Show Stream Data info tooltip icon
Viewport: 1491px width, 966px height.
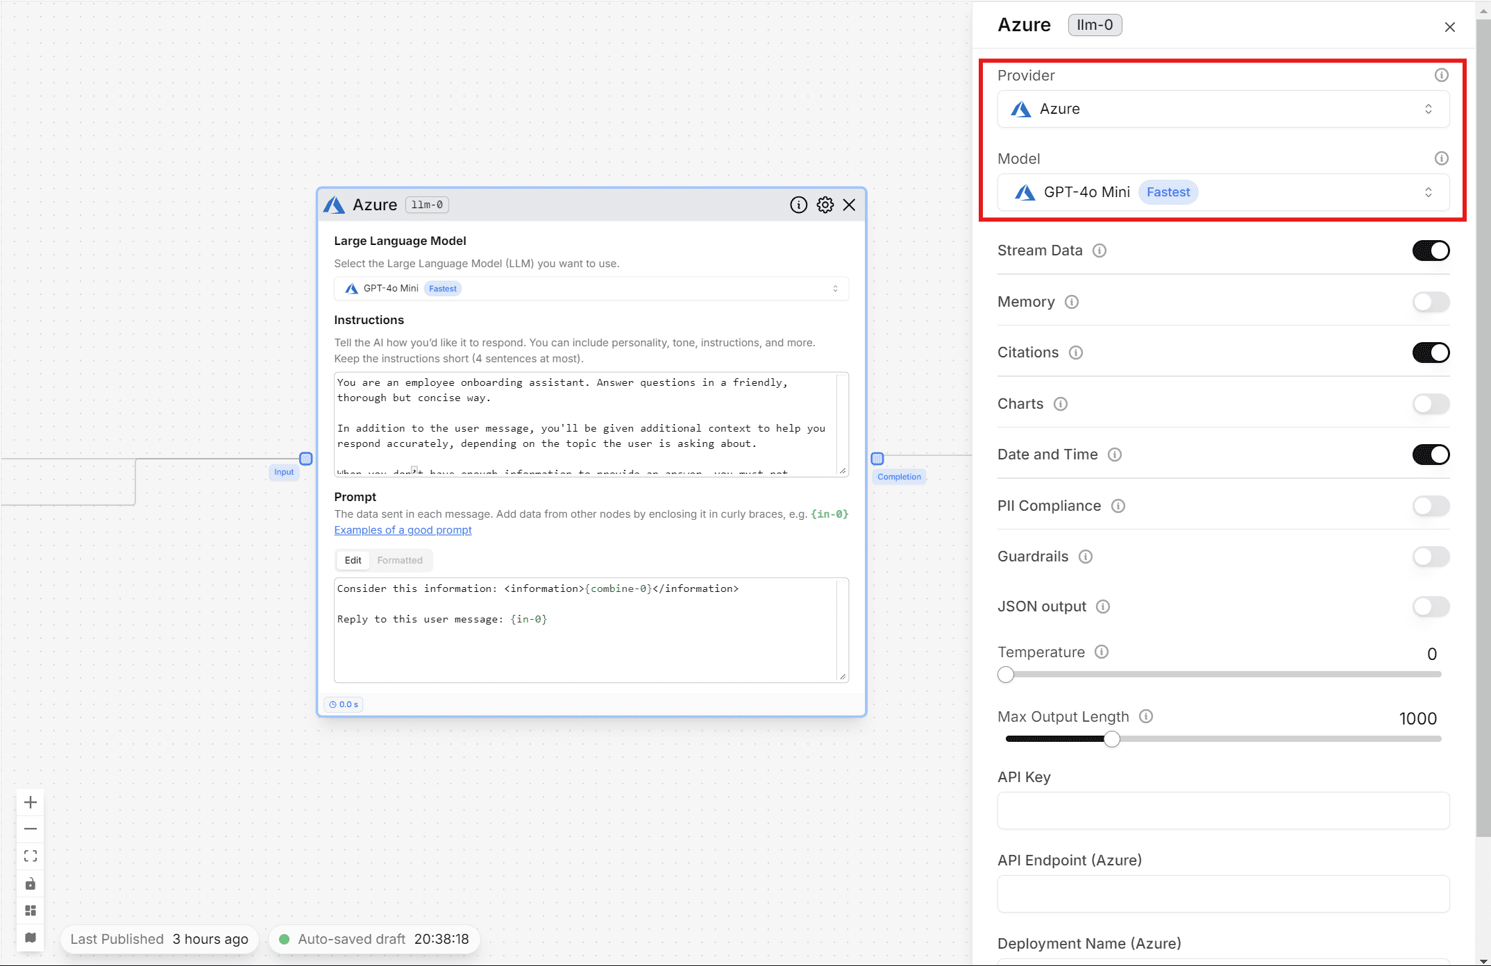pos(1100,251)
